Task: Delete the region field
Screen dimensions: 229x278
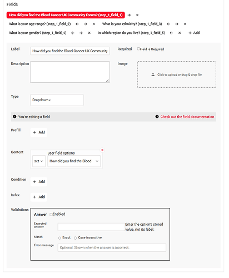Action: click(180, 33)
